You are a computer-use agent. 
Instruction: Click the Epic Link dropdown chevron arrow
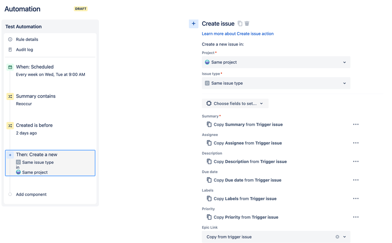(x=345, y=237)
